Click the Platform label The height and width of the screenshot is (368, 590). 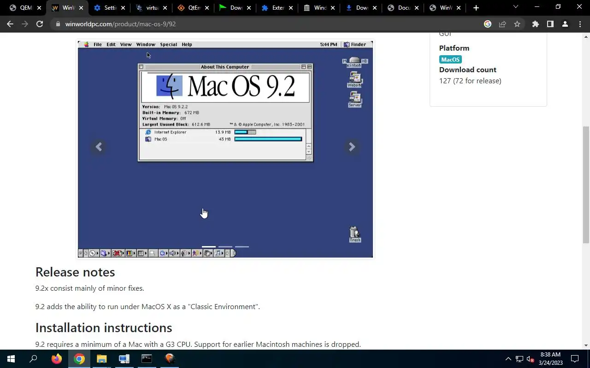tap(454, 48)
